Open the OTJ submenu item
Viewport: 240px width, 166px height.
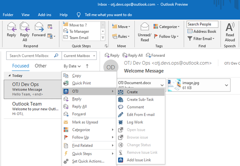[x=89, y=91]
